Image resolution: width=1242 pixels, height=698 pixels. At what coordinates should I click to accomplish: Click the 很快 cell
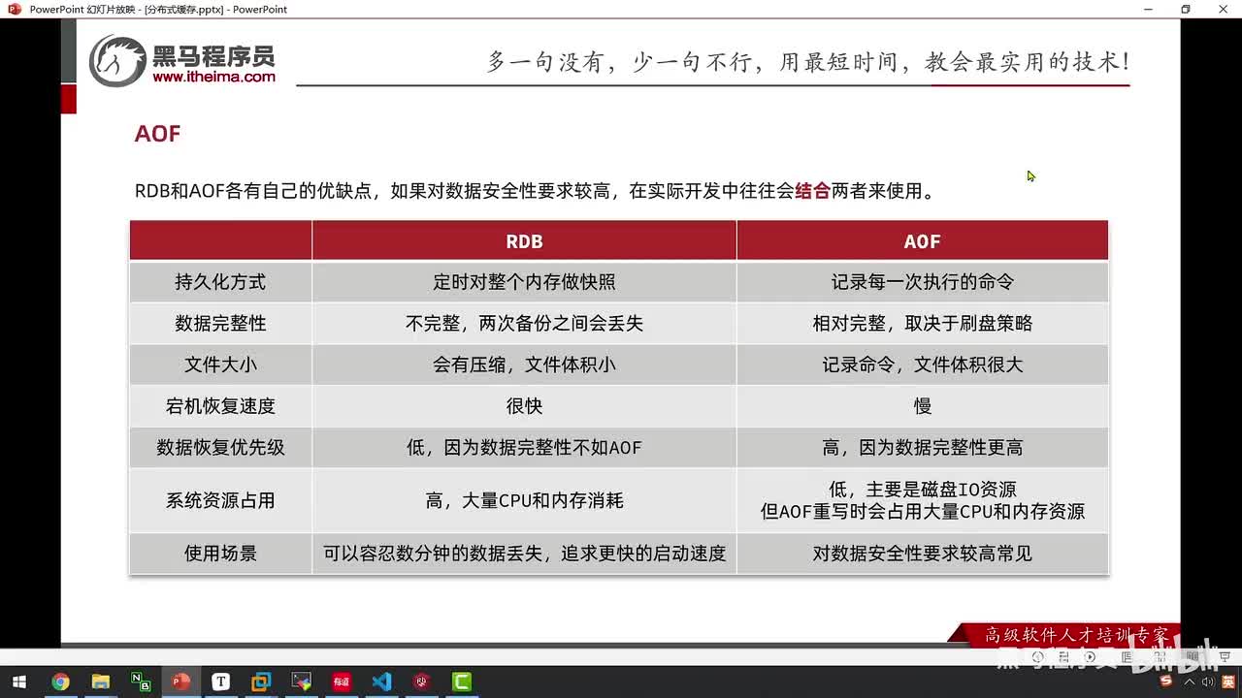pos(524,406)
